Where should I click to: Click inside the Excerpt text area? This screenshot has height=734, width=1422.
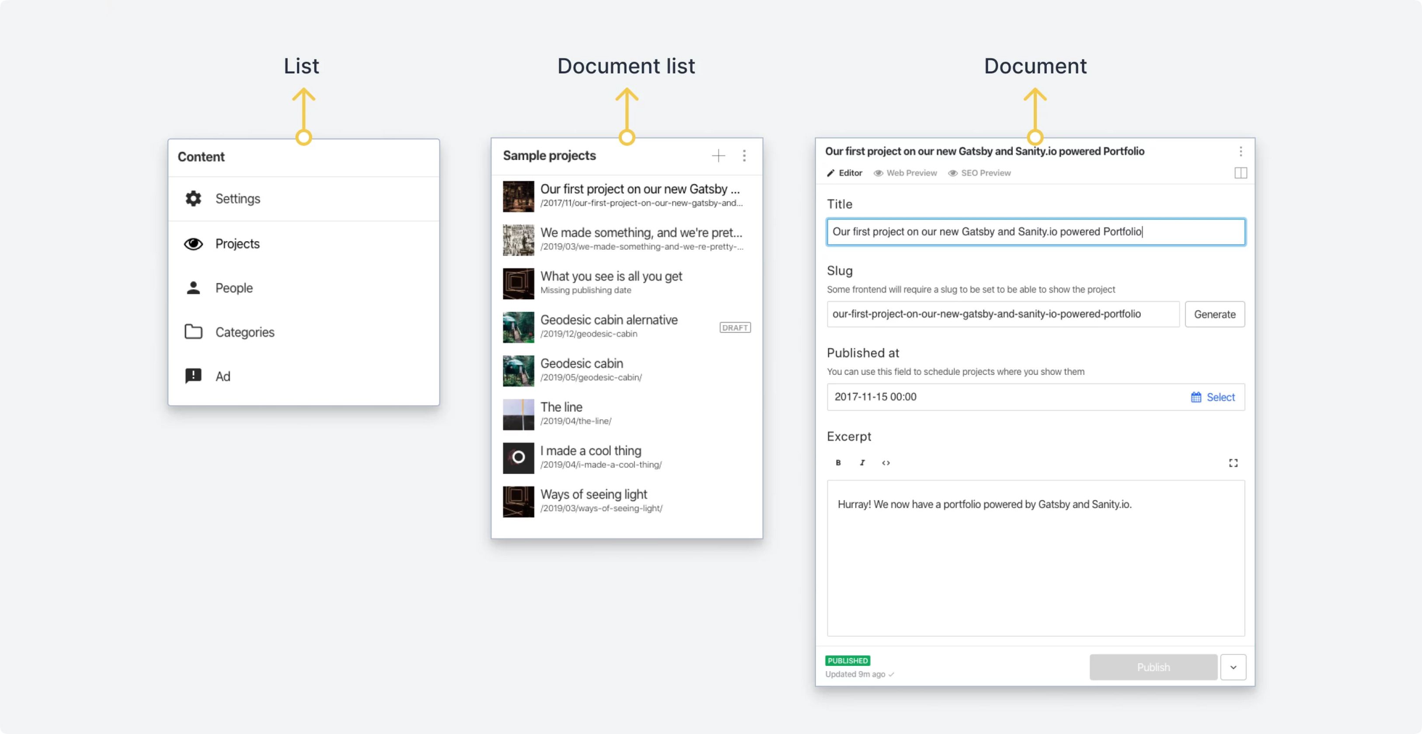point(1035,558)
